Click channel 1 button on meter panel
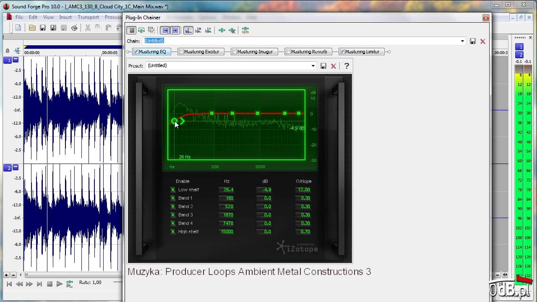The width and height of the screenshot is (537, 302). coord(519,47)
